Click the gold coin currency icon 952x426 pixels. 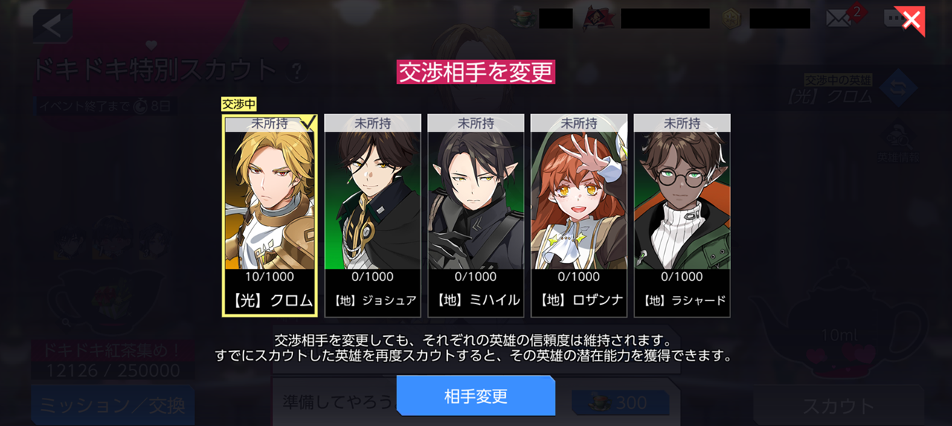point(733,19)
